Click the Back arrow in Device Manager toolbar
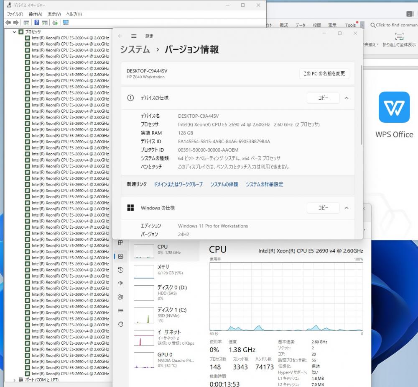Image resolution: width=418 pixels, height=387 pixels. click(x=8, y=23)
